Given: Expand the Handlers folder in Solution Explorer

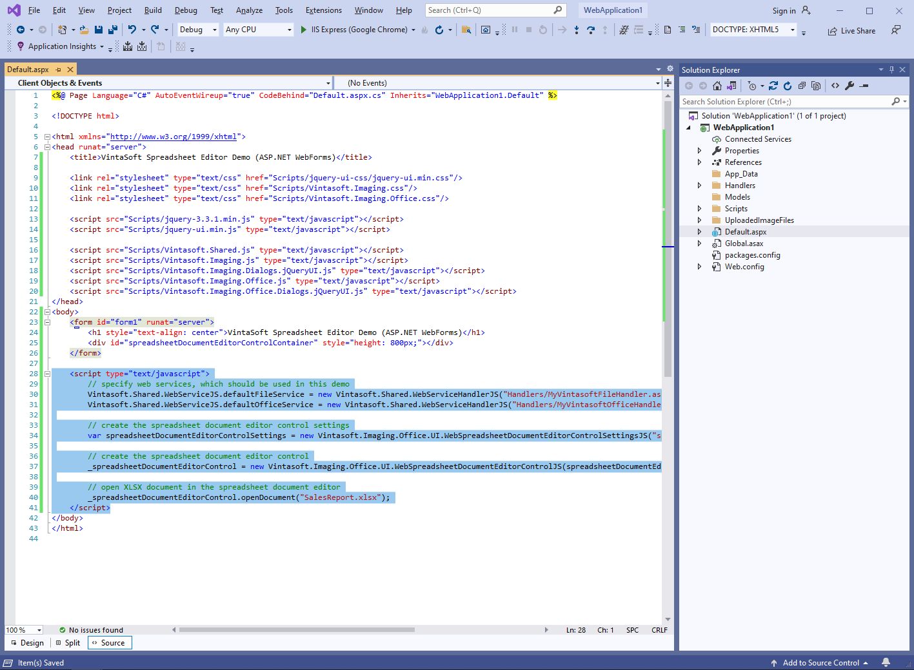Looking at the screenshot, I should 699,186.
